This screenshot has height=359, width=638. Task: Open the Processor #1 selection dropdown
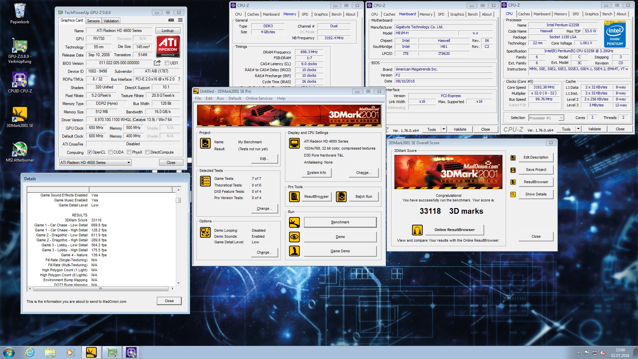point(546,118)
